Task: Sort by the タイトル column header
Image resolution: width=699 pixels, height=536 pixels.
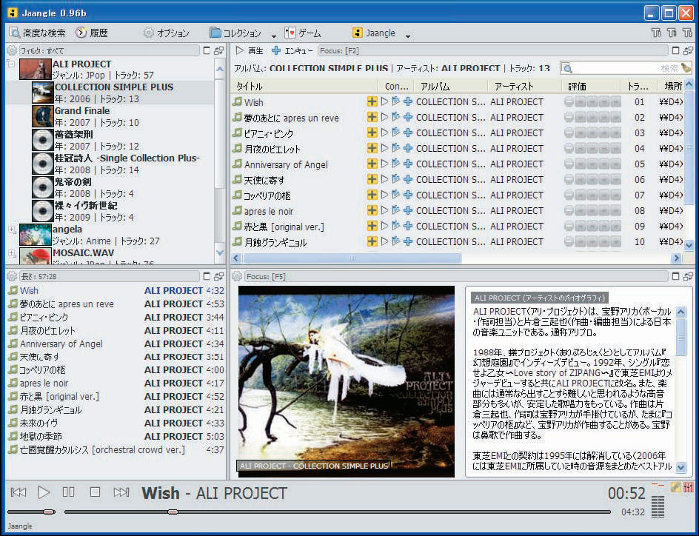Action: point(304,87)
